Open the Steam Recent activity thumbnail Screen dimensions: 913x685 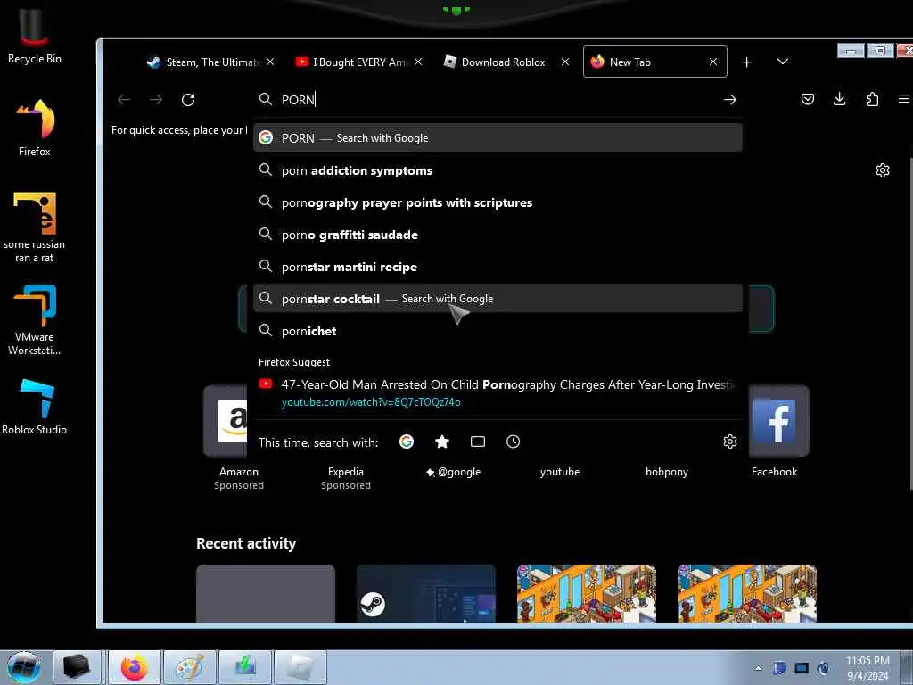[426, 593]
